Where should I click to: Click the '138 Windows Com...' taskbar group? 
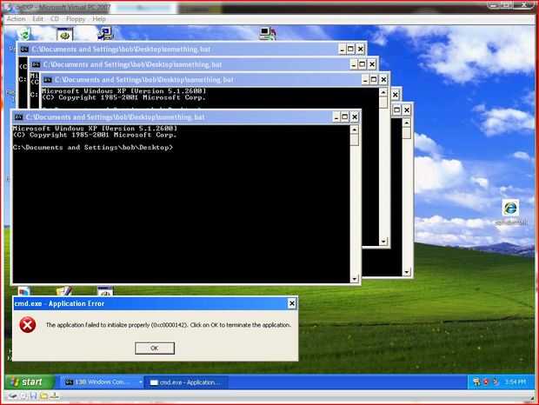(102, 382)
